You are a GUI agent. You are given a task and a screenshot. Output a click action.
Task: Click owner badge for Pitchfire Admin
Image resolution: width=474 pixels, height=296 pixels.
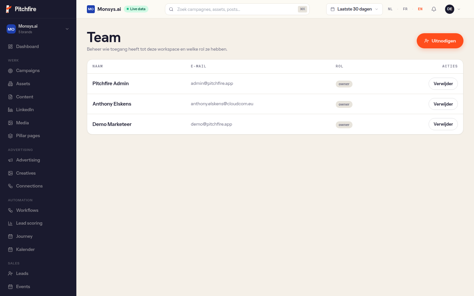[x=344, y=84]
